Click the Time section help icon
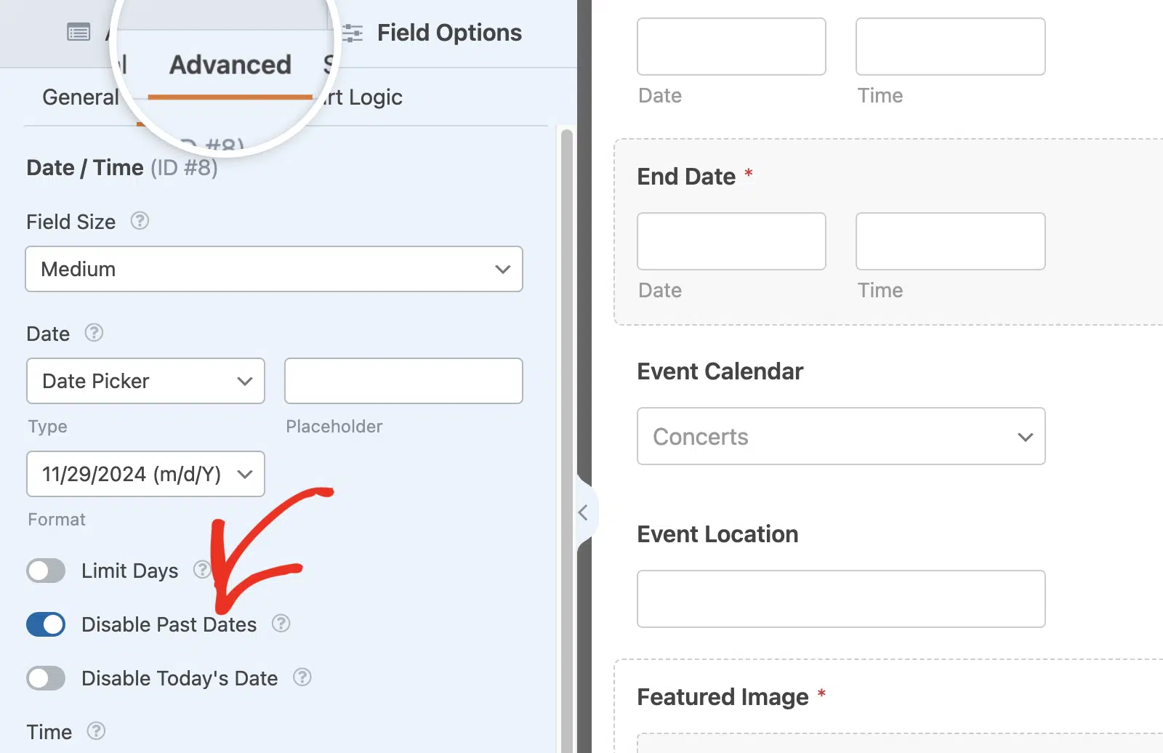Image resolution: width=1163 pixels, height=753 pixels. (96, 731)
